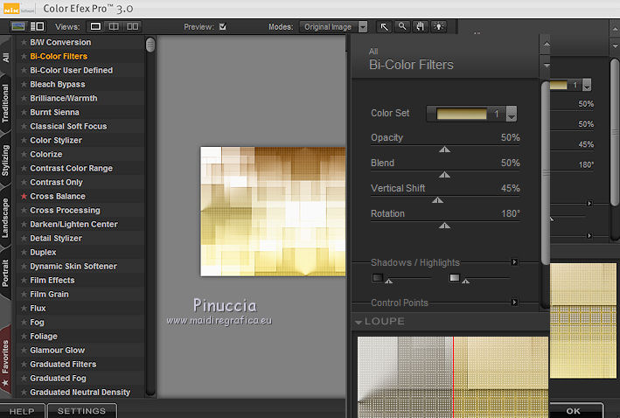Screen dimensions: 620x418
Task: Open the Stylizing category tab
Action: pos(5,160)
